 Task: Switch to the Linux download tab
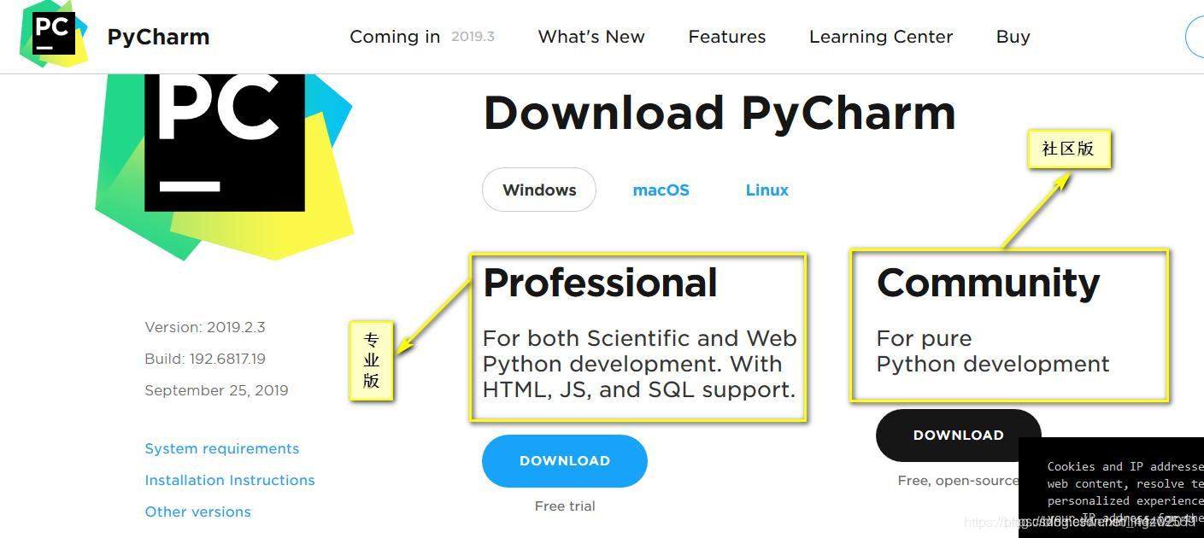[766, 190]
